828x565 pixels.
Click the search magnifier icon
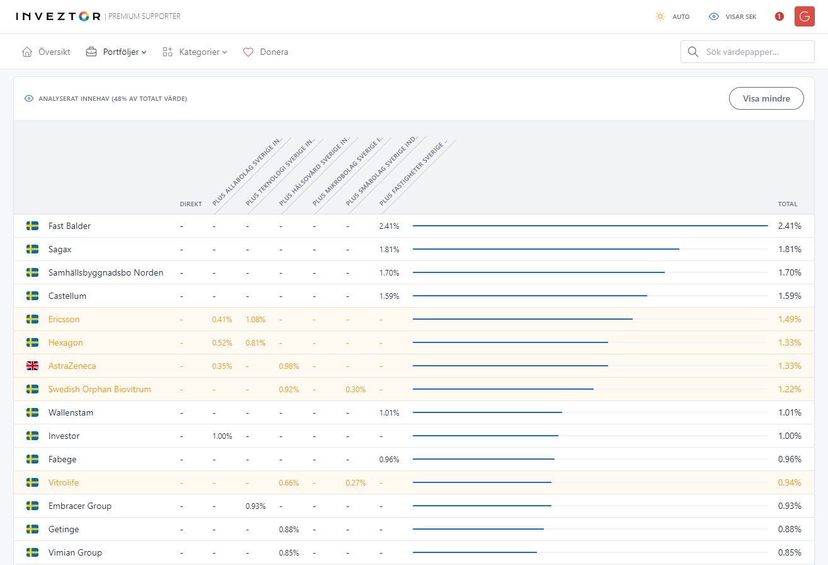click(x=693, y=52)
